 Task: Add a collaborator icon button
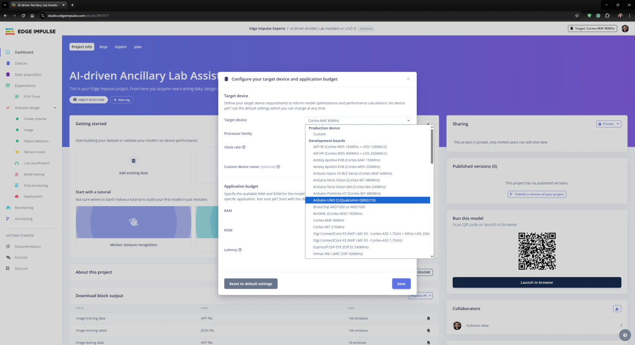617,309
